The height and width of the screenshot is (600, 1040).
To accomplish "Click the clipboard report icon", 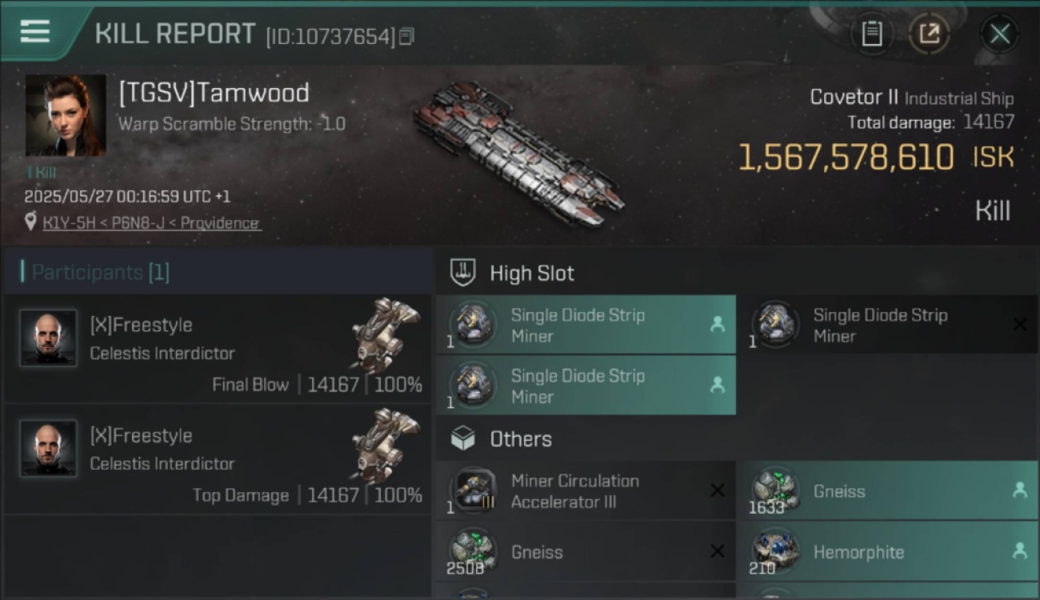I will [x=871, y=34].
